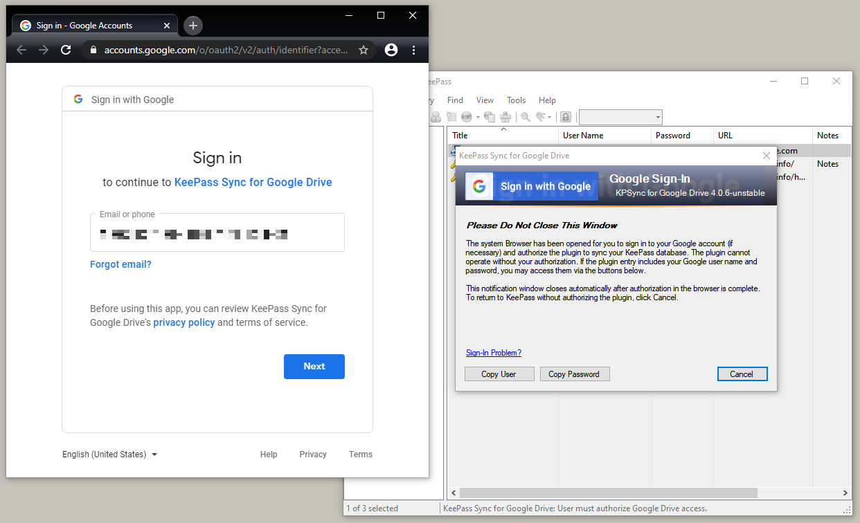This screenshot has height=523, width=860.
Task: Click the padlock icon in address bar
Action: pyautogui.click(x=93, y=50)
